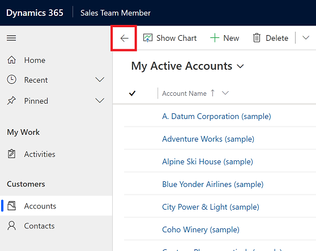
Task: Click the Show Chart button label
Action: [177, 38]
